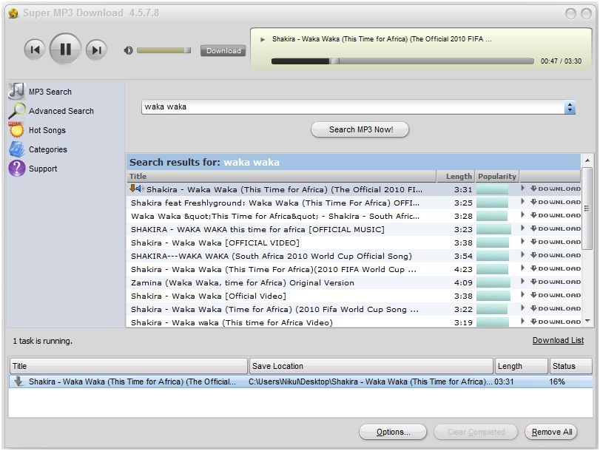The height and width of the screenshot is (451, 600).
Task: Play preview of the 3:54 SHAKIRA---WAKA WAKA result
Action: coord(523,255)
